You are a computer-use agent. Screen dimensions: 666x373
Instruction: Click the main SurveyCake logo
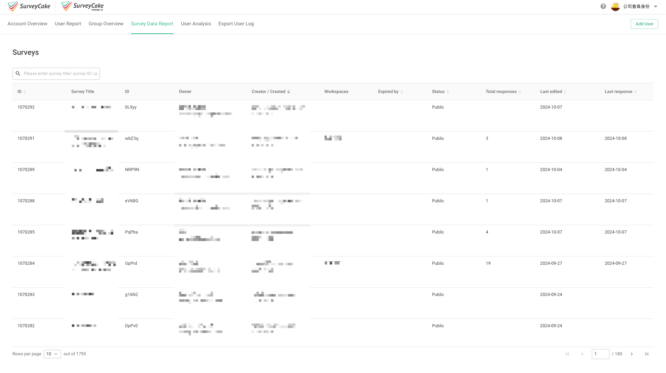(x=29, y=6)
